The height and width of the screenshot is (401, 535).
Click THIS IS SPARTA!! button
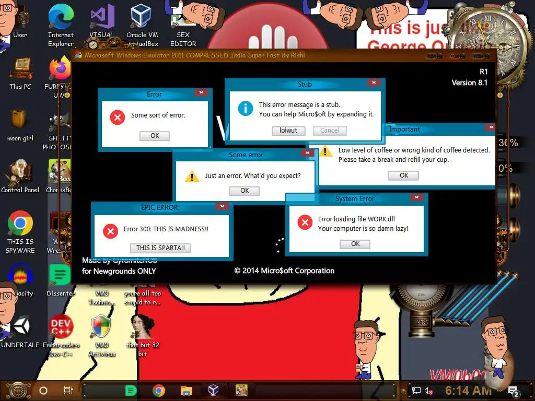tap(160, 248)
